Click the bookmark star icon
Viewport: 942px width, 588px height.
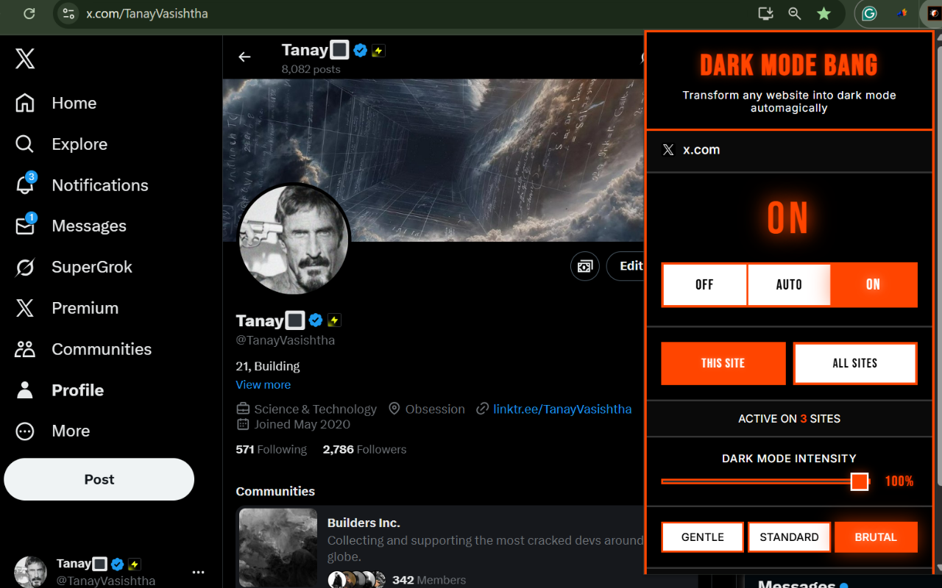(x=824, y=13)
